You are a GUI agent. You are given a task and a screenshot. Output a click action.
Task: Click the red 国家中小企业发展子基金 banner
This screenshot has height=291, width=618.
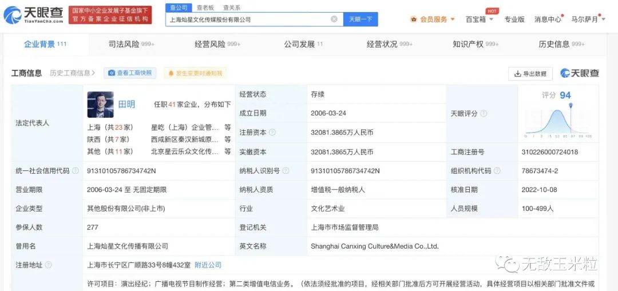click(110, 15)
